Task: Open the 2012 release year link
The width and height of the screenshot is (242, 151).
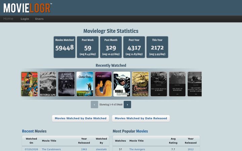Action: coord(191,149)
